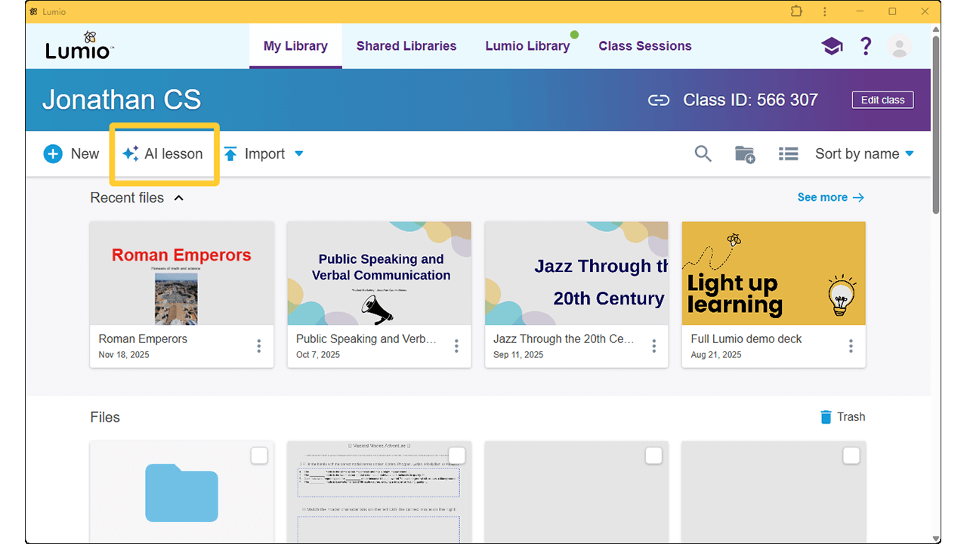Click the Edit class button
Viewport: 967px width, 544px height.
882,99
